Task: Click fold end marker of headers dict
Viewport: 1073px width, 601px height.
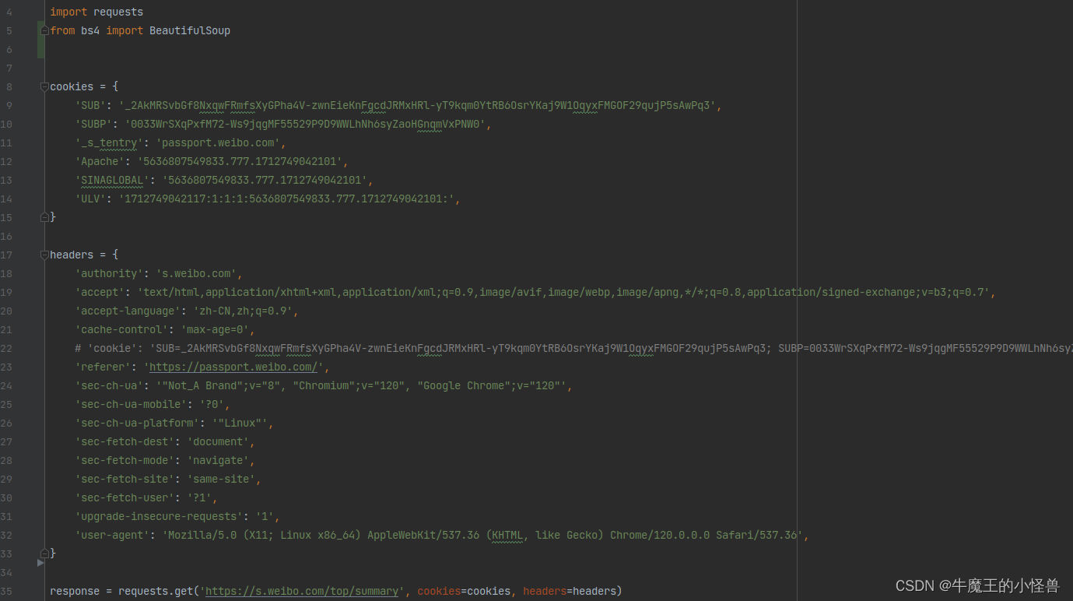Action: click(x=44, y=554)
